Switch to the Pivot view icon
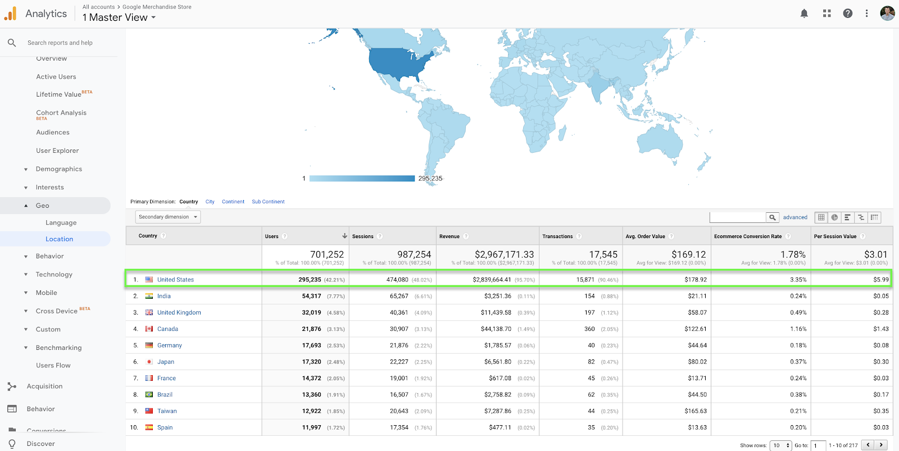Viewport: 899px width, 451px height. pos(874,217)
